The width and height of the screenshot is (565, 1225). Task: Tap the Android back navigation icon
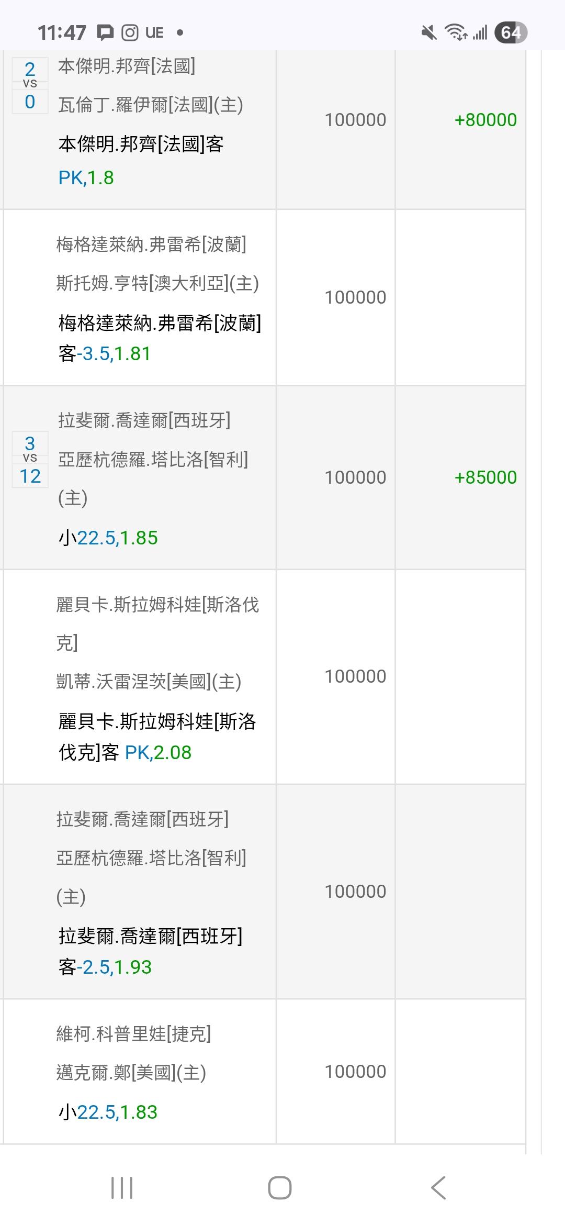click(438, 1187)
